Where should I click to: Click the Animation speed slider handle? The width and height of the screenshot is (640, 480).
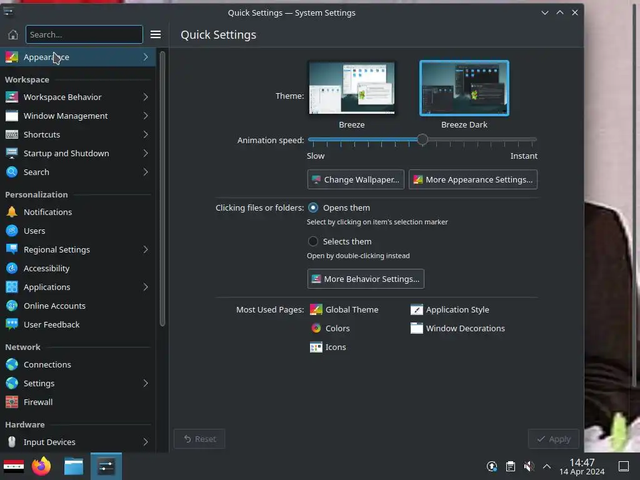[422, 139]
